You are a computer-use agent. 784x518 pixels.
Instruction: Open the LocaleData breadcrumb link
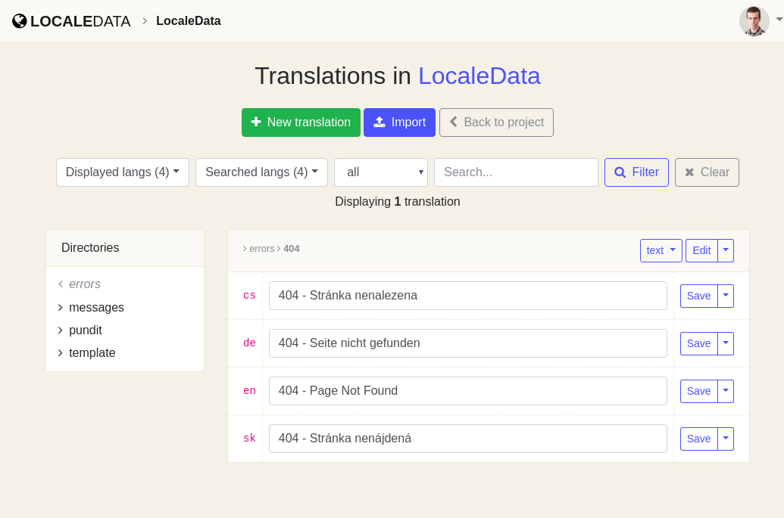[x=189, y=21]
